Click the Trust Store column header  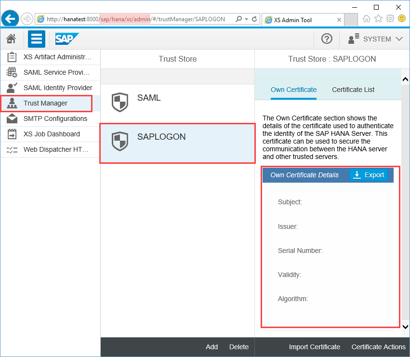click(x=178, y=59)
